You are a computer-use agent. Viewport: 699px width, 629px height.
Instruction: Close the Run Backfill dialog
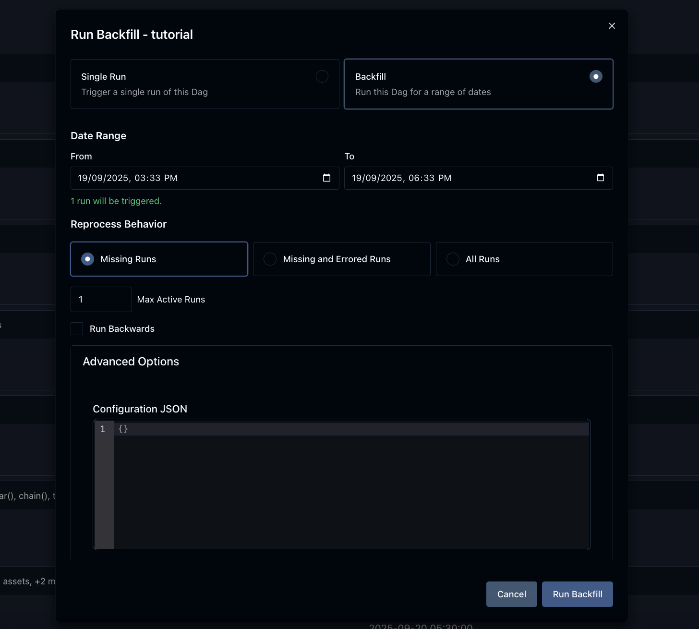click(x=612, y=25)
